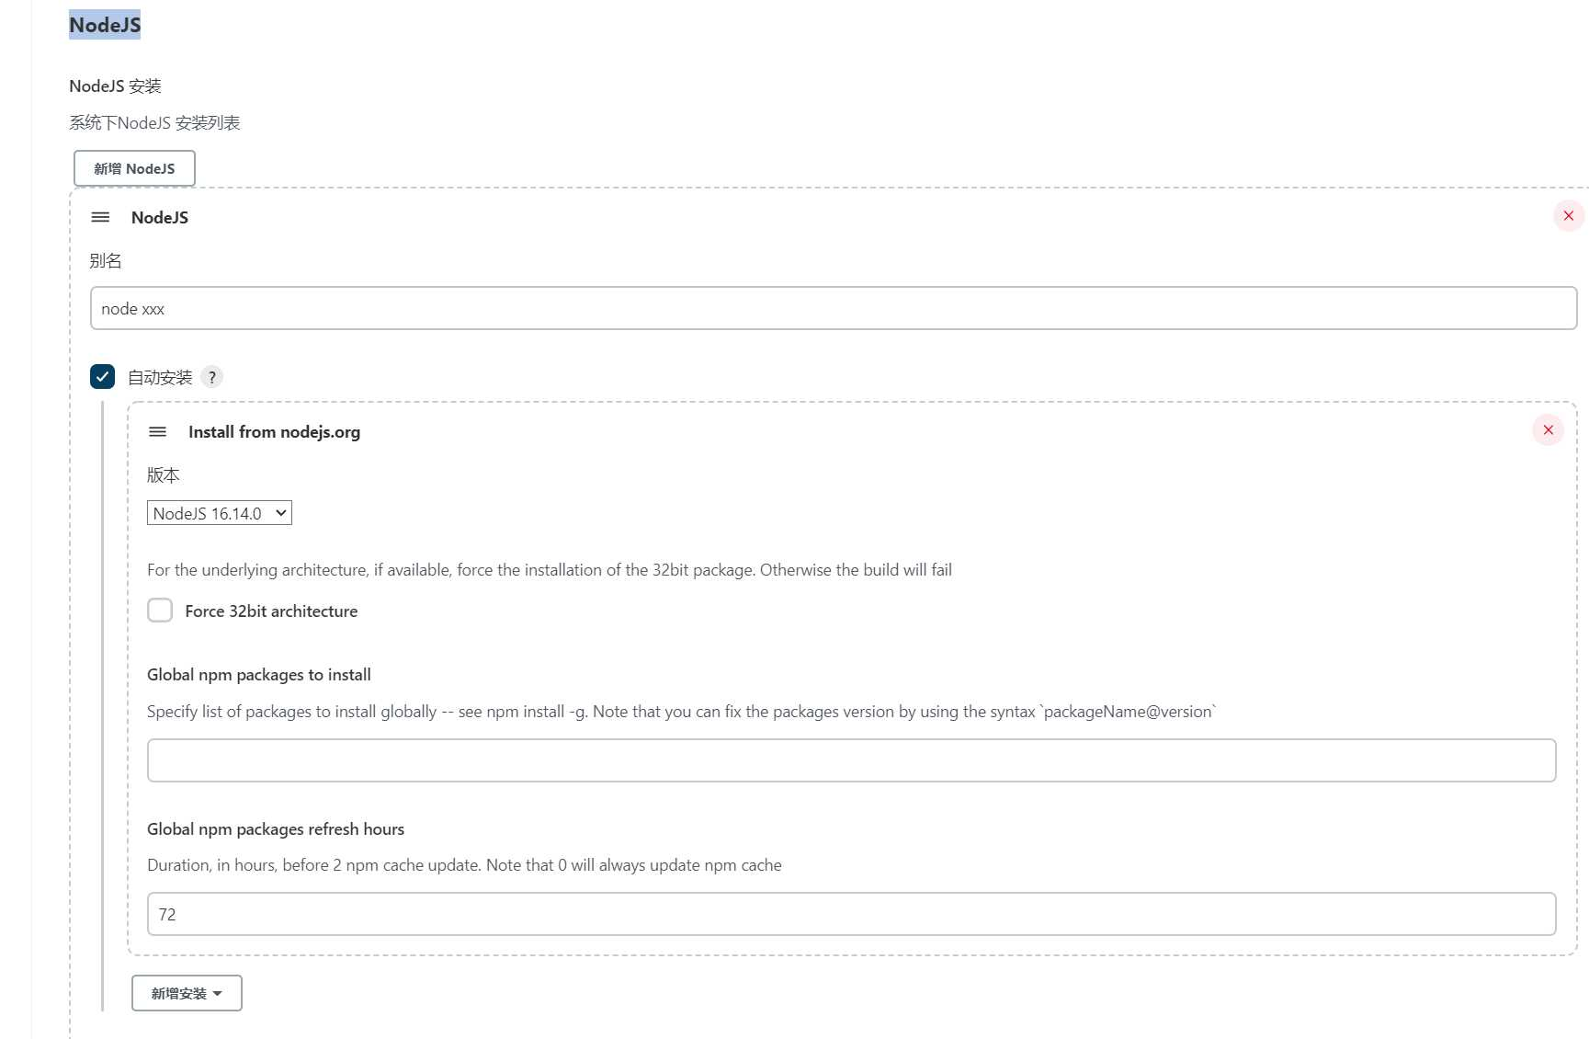Click the 别名 field containing node xxx
Image resolution: width=1589 pixels, height=1039 pixels.
pos(834,308)
